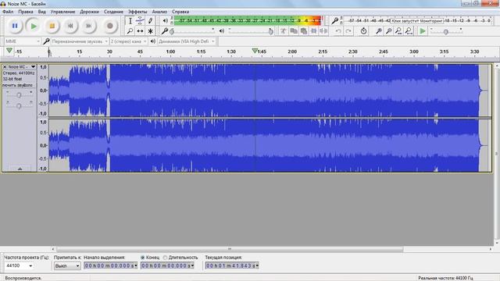Adjust the playback volume slider
The image size is (500, 281).
tap(251, 31)
